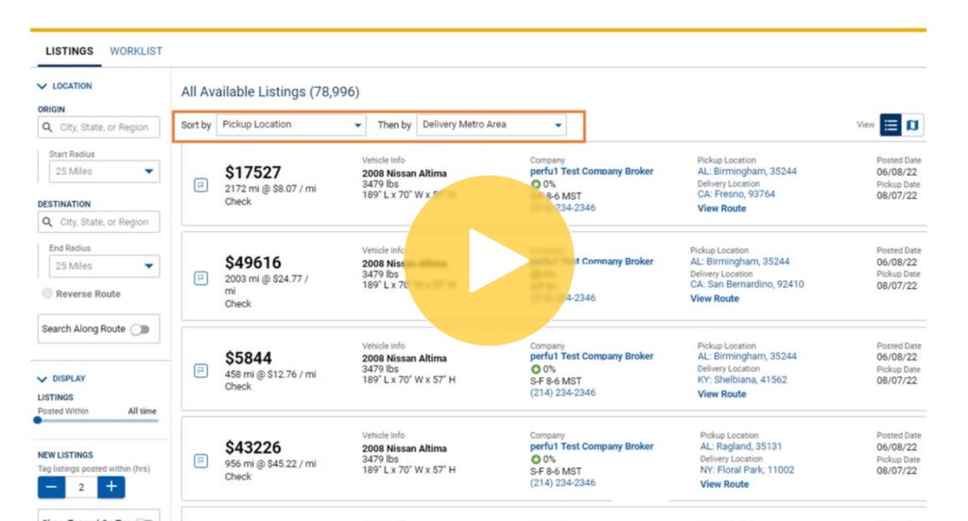
Task: Select the Reverse Route radio button
Action: (x=47, y=294)
